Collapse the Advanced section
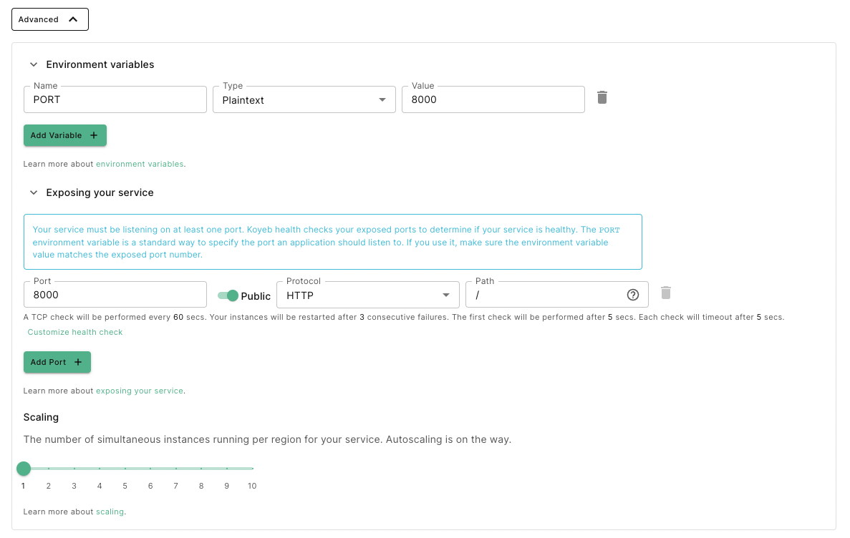The height and width of the screenshot is (538, 850). 50,19
